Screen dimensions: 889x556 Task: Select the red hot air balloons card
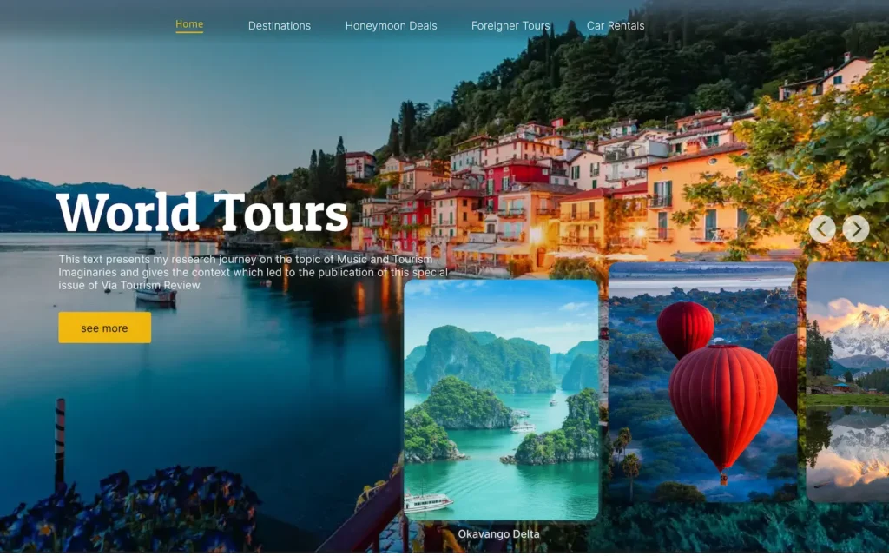click(702, 382)
